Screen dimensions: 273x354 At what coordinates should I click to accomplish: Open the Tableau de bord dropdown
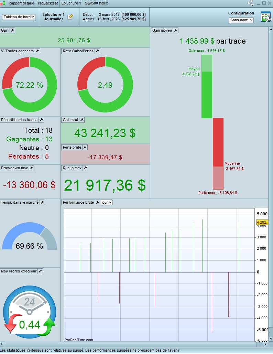tap(19, 17)
